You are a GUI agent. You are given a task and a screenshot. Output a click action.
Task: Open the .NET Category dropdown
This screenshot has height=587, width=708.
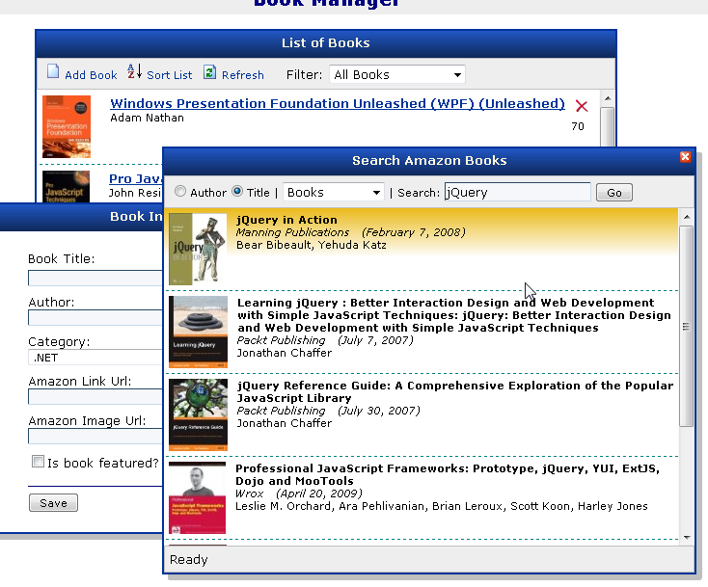click(x=96, y=357)
